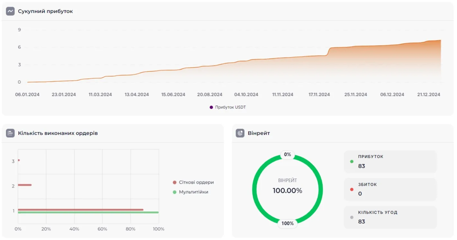Click the 21.12.2024 date label on the axis
Image resolution: width=457 pixels, height=240 pixels.
pyautogui.click(x=428, y=95)
